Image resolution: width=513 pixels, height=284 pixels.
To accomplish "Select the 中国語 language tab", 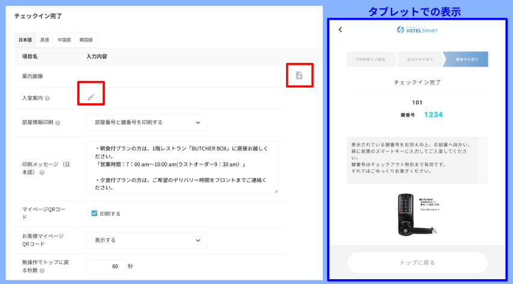I will click(x=64, y=40).
